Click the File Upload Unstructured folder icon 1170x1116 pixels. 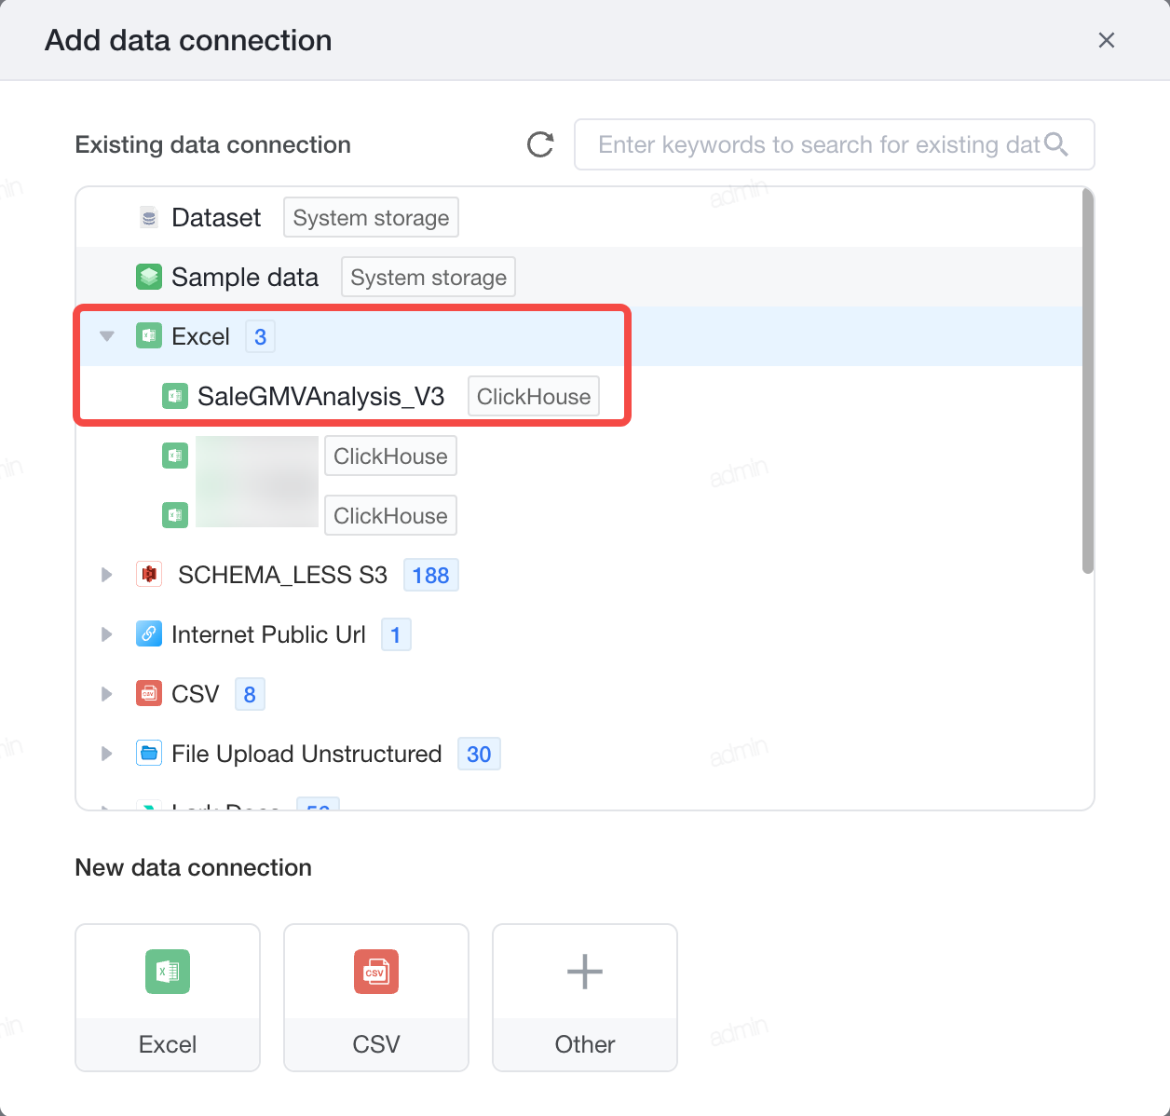(149, 754)
